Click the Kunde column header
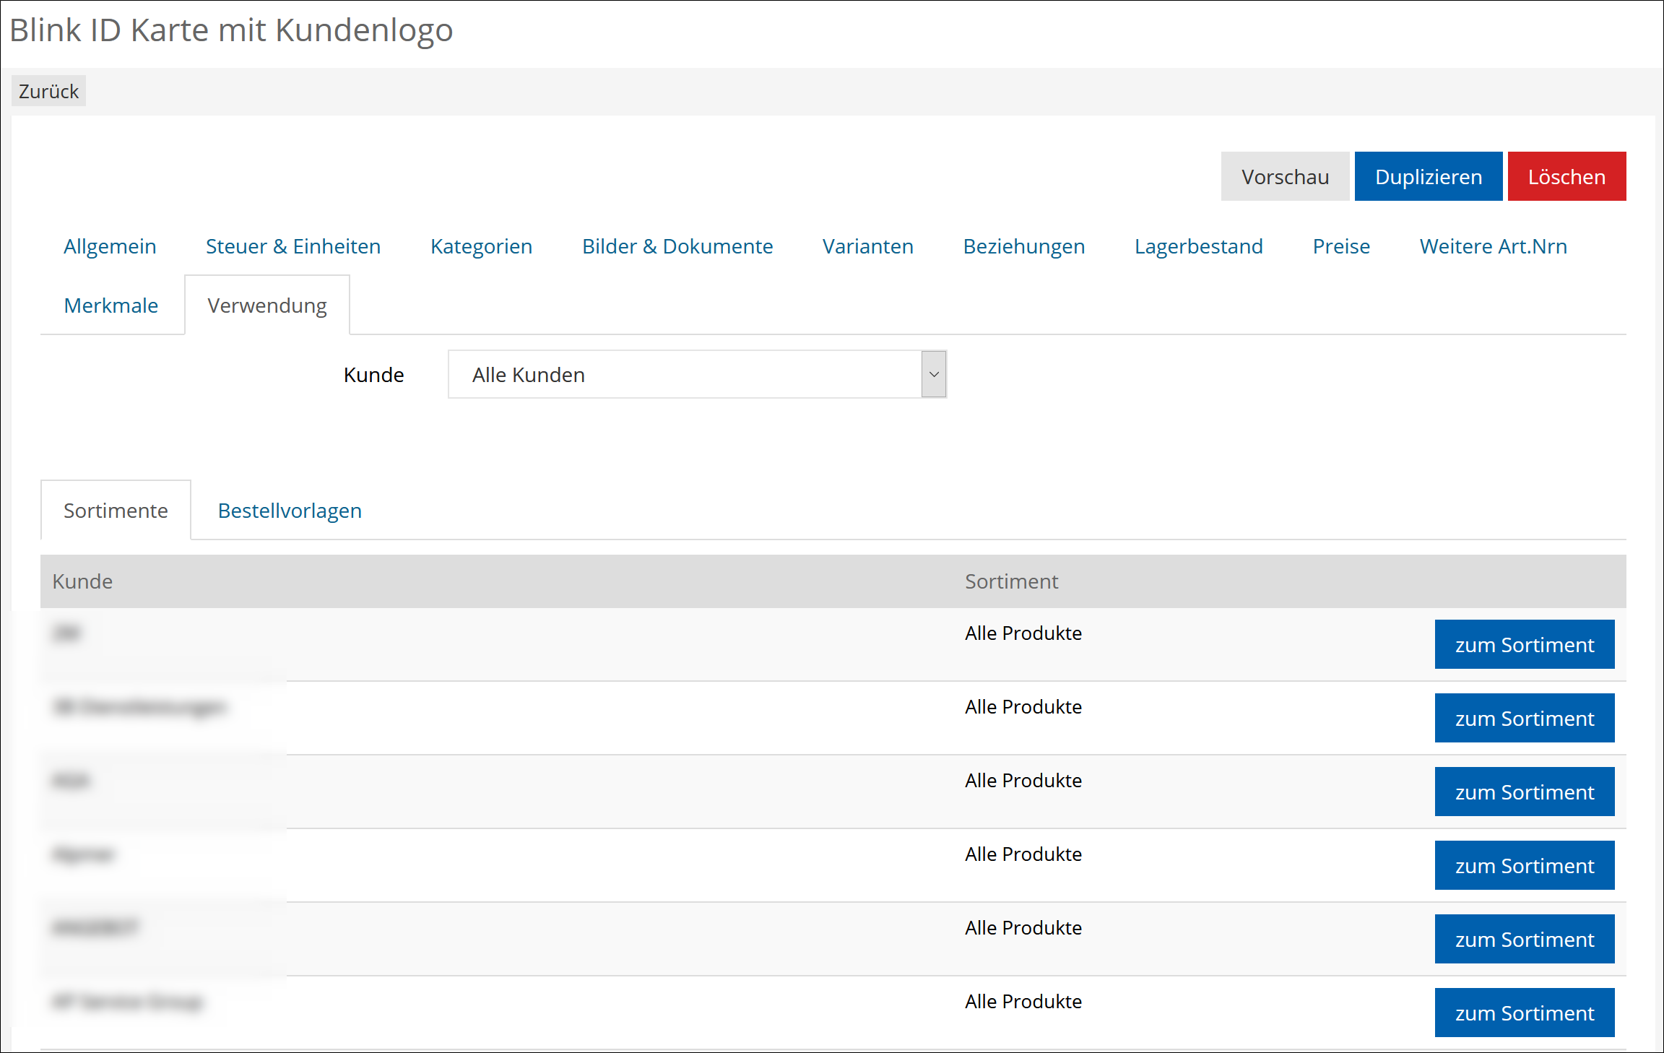1664x1053 pixels. tap(82, 581)
